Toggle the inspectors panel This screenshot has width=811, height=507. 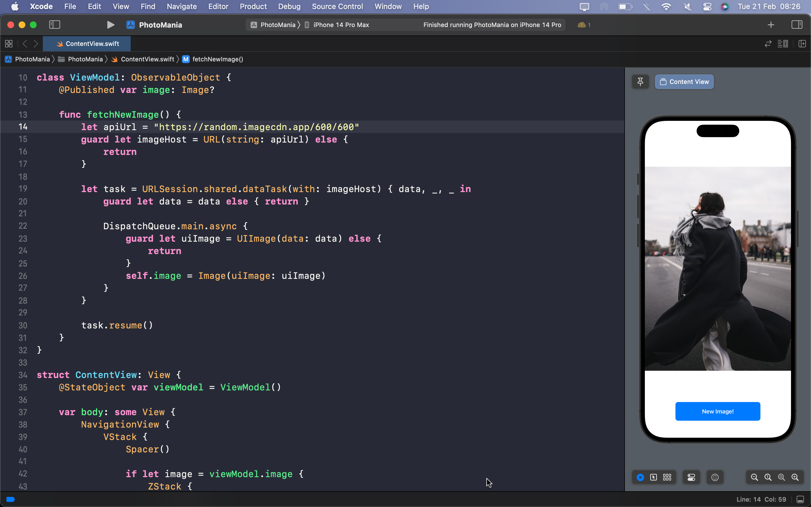797,25
